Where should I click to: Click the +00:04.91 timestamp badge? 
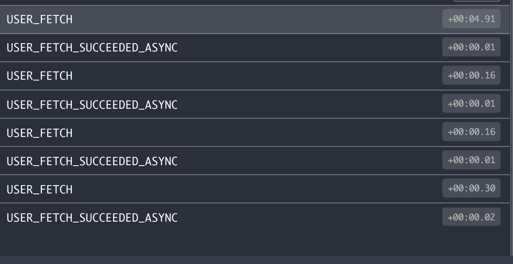click(x=471, y=19)
